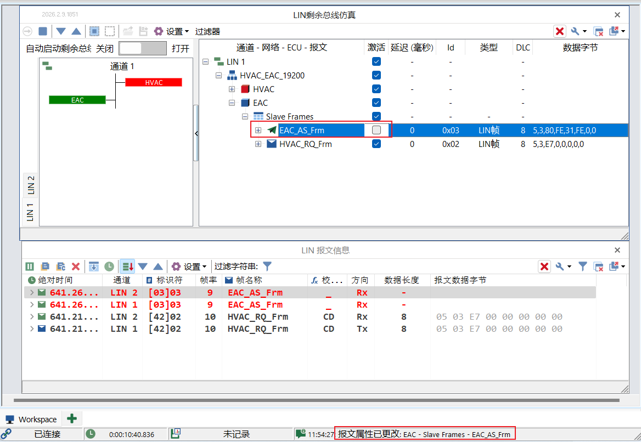This screenshot has height=442, width=641.
Task: Click the Workspace plus button to add workspace
Action: point(72,418)
